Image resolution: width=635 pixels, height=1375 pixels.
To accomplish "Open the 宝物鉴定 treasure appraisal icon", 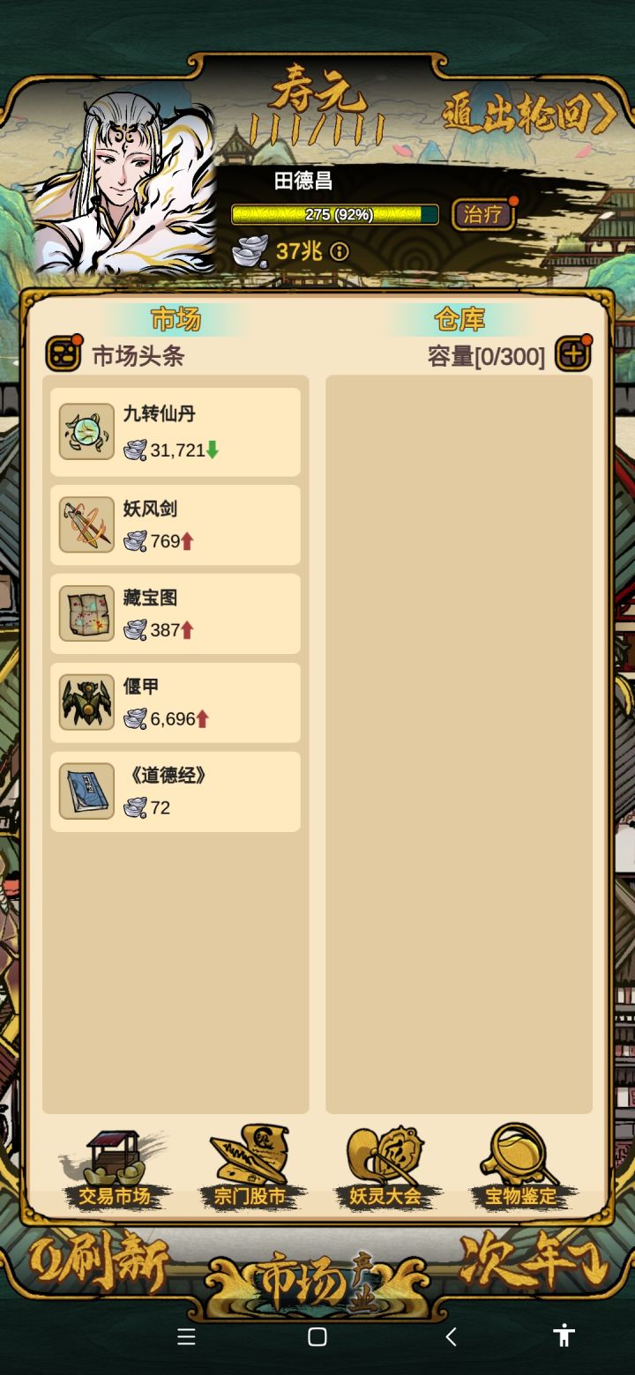I will click(x=521, y=1167).
